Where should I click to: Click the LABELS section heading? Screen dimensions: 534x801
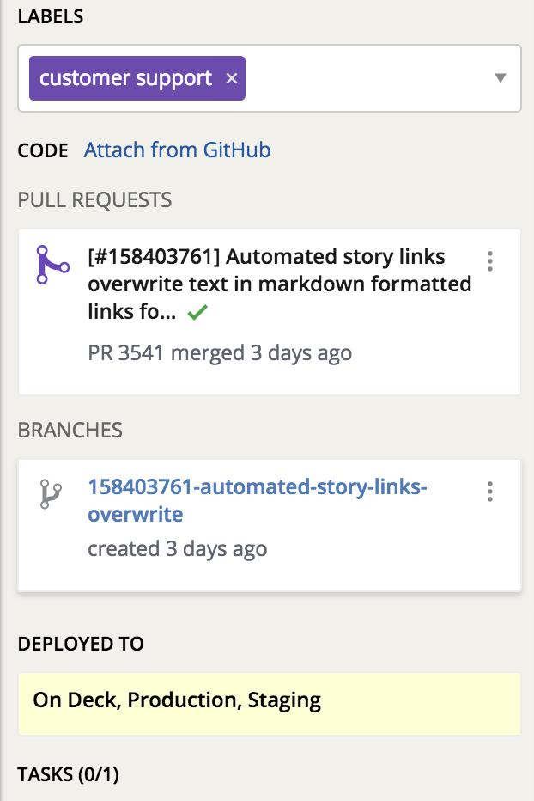point(51,16)
